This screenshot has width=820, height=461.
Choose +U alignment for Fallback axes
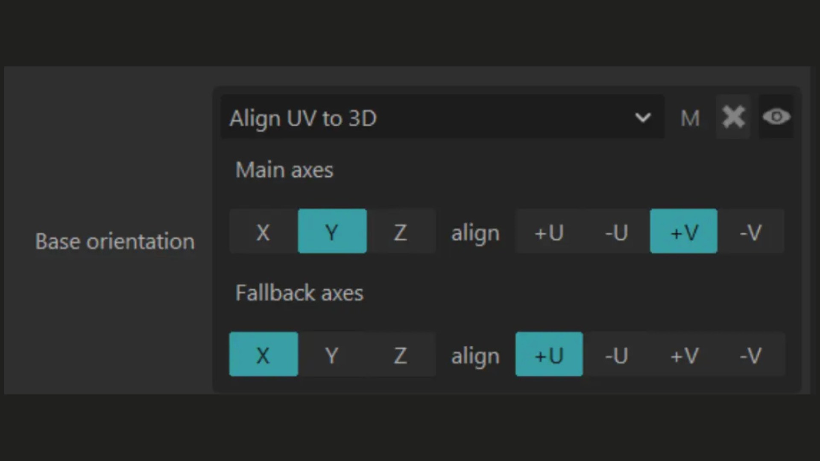[x=549, y=354]
